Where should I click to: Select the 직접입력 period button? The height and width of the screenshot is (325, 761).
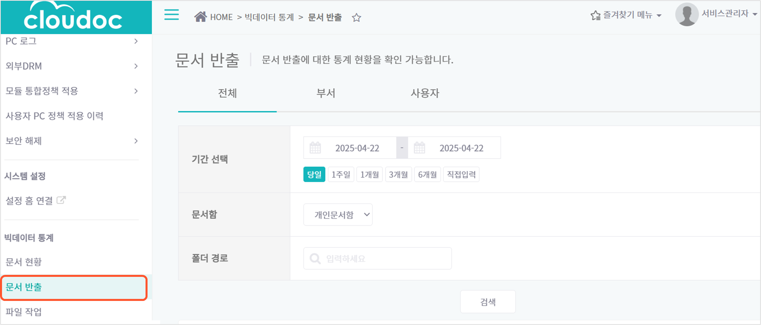tap(462, 175)
